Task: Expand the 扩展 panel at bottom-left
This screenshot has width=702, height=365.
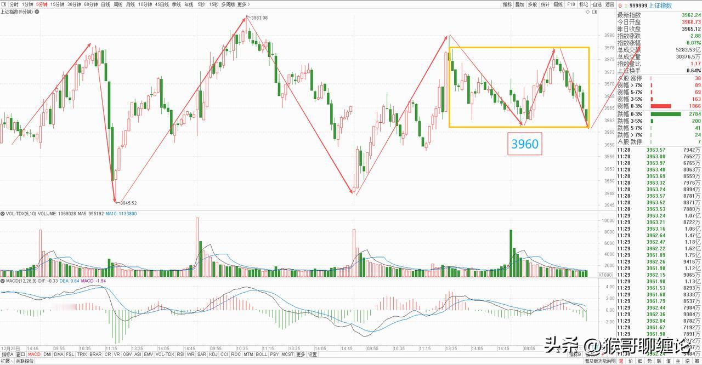Action: (x=7, y=361)
